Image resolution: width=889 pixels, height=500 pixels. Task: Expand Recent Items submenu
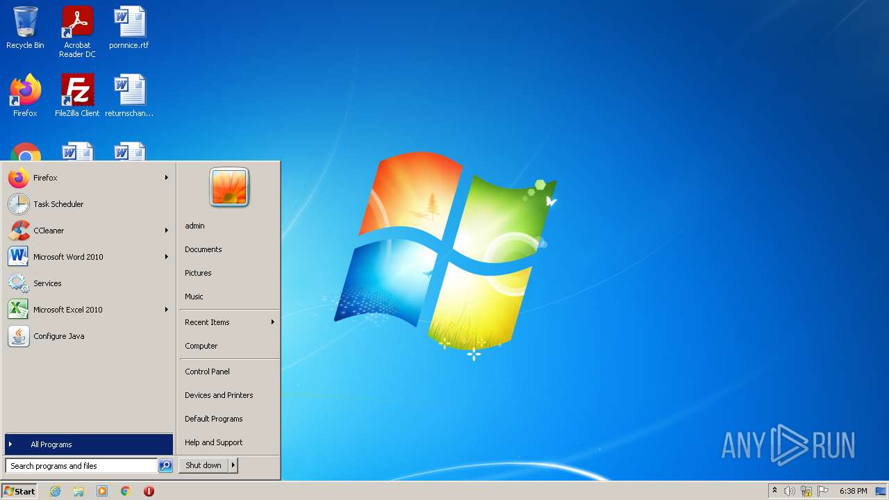(x=229, y=322)
